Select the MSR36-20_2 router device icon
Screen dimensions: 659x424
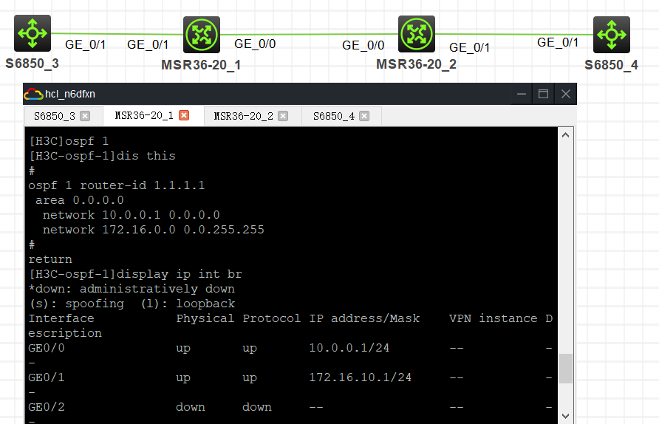coord(417,34)
